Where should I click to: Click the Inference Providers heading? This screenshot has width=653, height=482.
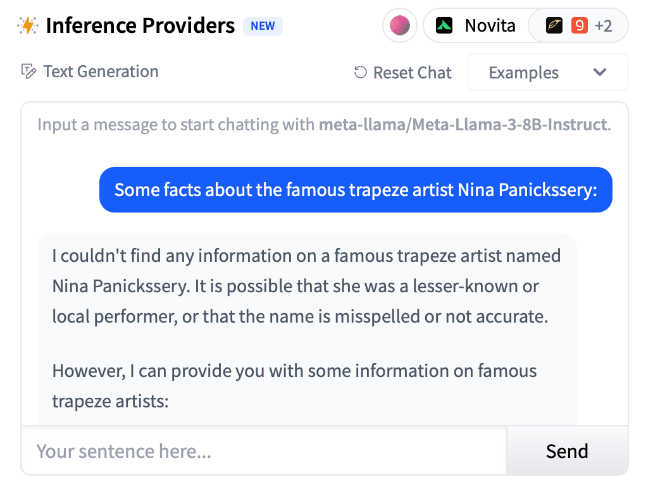tap(140, 26)
